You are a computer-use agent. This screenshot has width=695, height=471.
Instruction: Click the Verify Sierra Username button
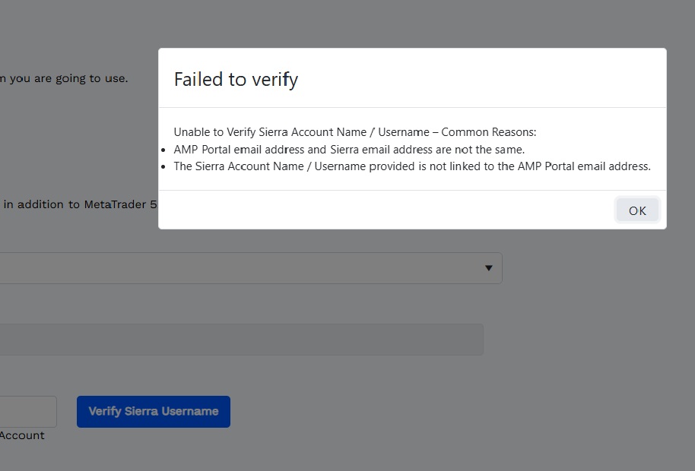point(153,411)
